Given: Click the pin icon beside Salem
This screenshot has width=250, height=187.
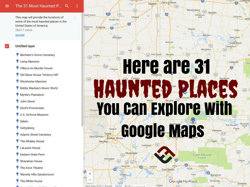Looking at the screenshot, I should coord(18,121).
